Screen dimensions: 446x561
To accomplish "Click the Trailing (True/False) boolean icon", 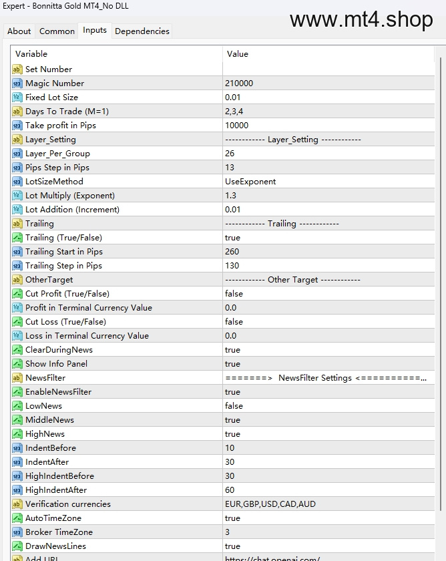I will pos(17,238).
